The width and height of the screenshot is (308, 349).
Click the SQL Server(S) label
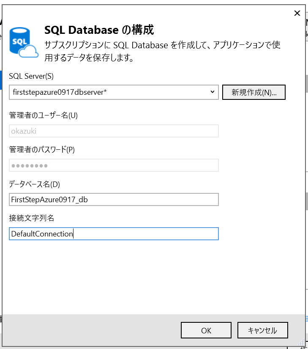(31, 76)
